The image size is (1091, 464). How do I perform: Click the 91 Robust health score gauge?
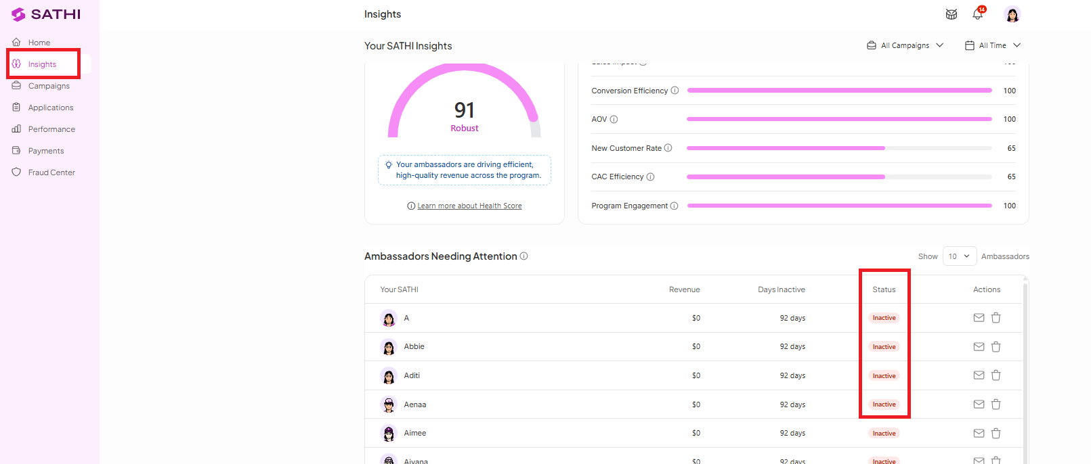tap(465, 101)
